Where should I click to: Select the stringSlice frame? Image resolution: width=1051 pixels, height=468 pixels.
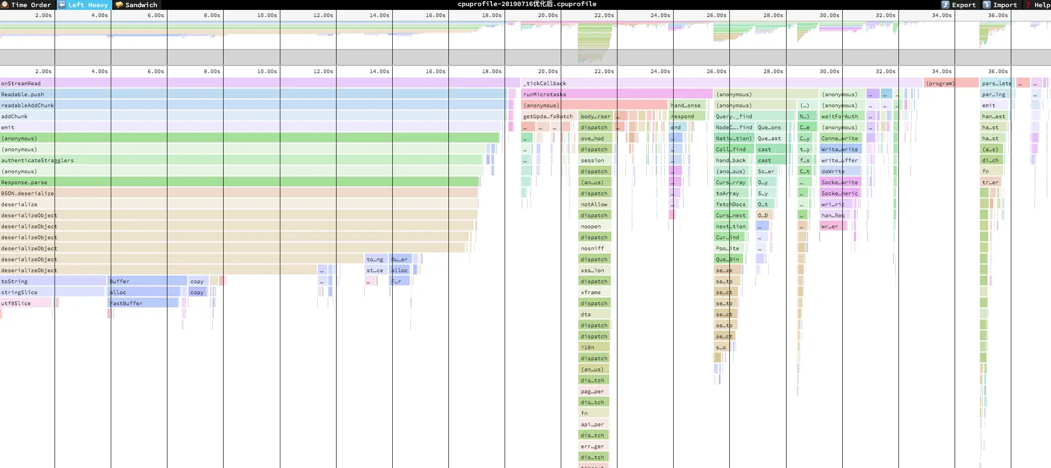click(52, 292)
